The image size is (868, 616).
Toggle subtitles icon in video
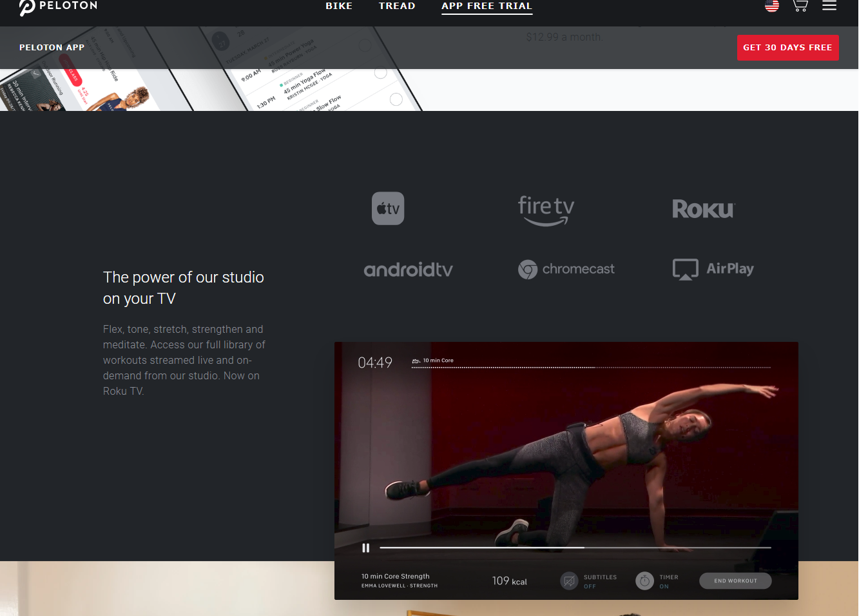pos(569,581)
